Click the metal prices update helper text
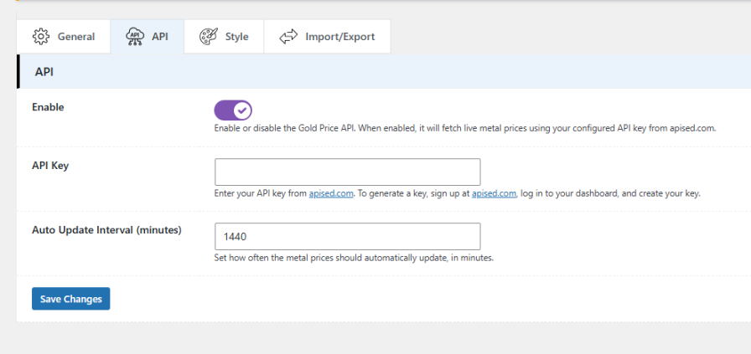Image resolution: width=751 pixels, height=354 pixels. 354,258
